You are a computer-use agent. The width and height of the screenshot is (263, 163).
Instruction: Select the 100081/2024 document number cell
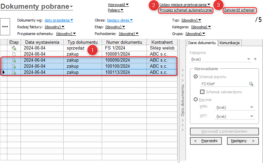(x=124, y=54)
